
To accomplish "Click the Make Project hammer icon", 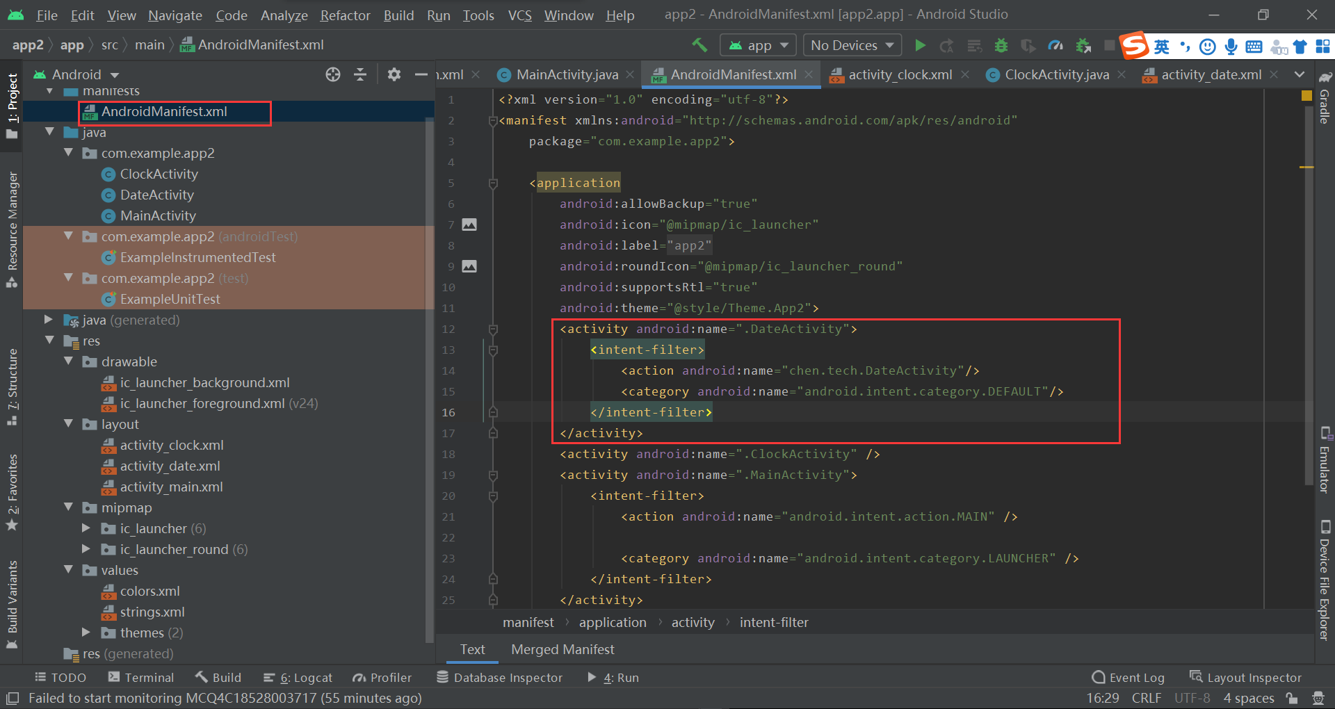I will coord(699,45).
